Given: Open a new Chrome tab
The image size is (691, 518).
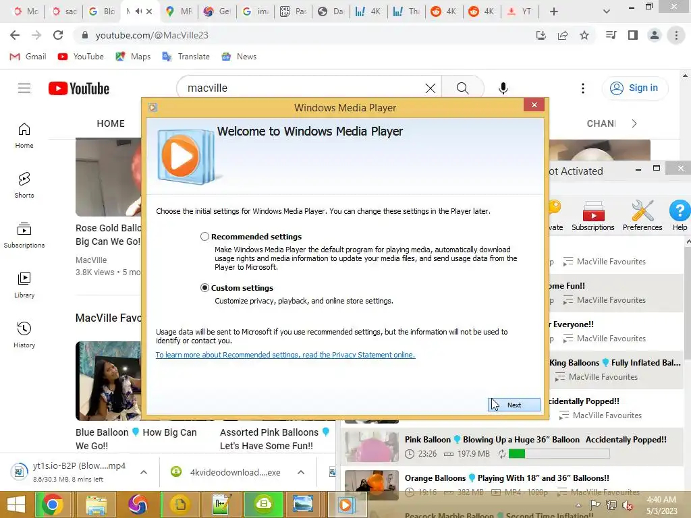Looking at the screenshot, I should click(554, 11).
